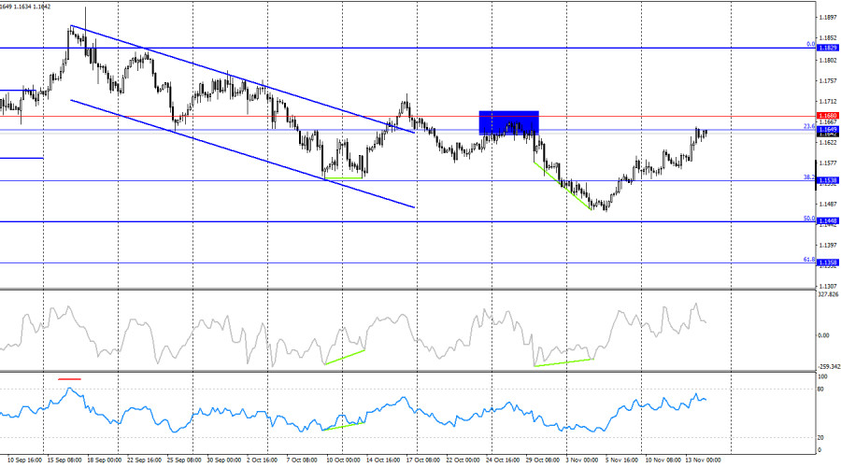
Task: Select the blue 1.1538 price label
Action: pyautogui.click(x=828, y=180)
